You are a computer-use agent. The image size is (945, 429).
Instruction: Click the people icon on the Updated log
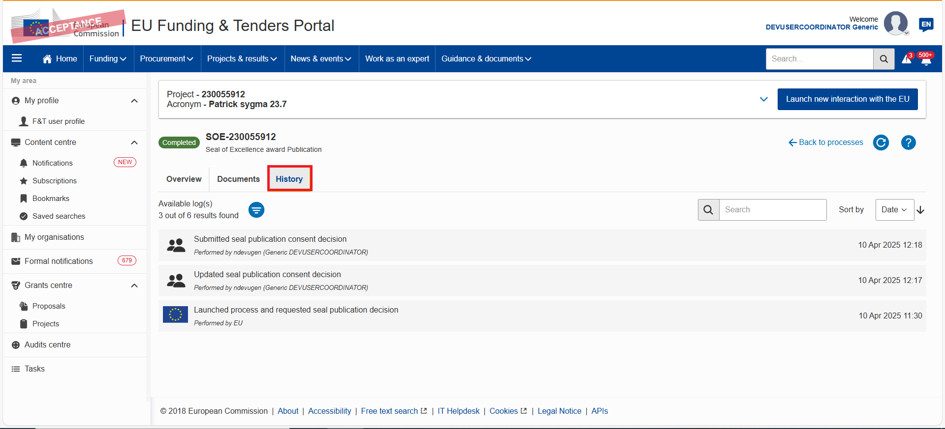(176, 281)
